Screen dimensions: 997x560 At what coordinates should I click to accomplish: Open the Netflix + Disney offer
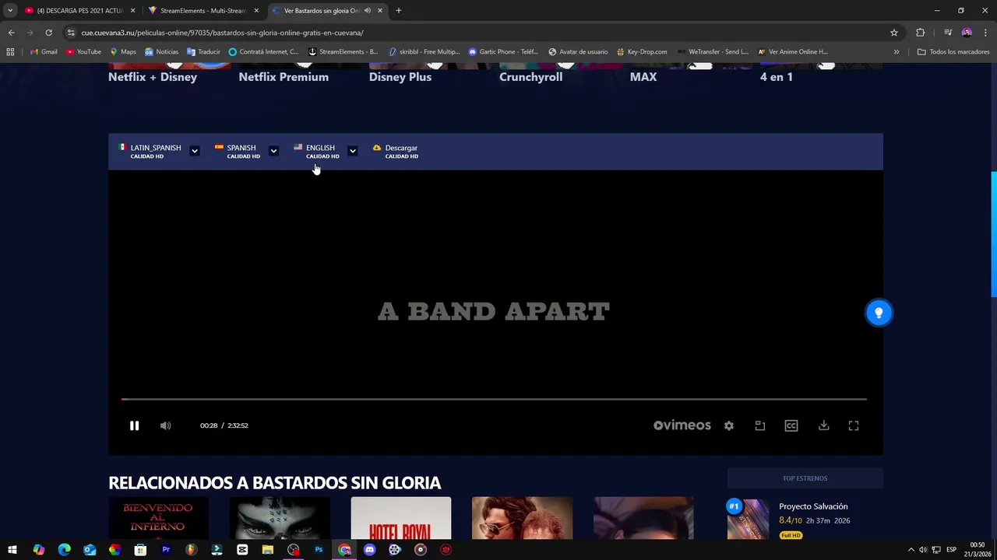[153, 77]
